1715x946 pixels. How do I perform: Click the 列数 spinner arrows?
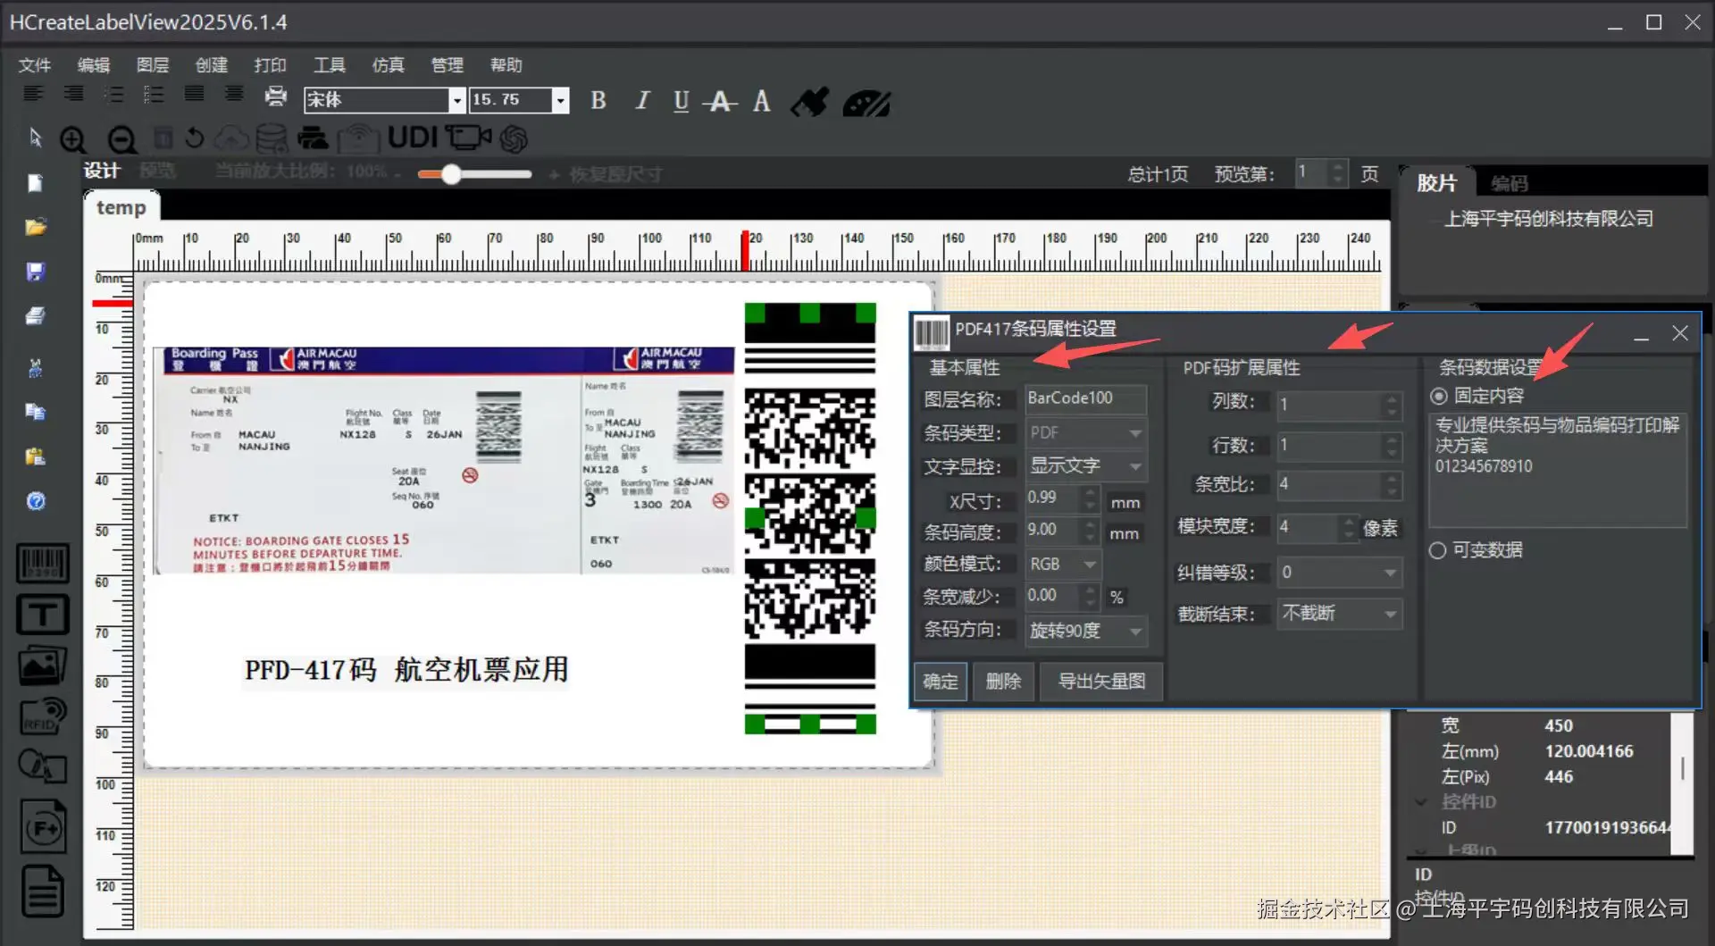point(1391,406)
